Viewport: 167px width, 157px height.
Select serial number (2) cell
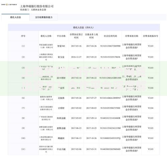pos(23,57)
